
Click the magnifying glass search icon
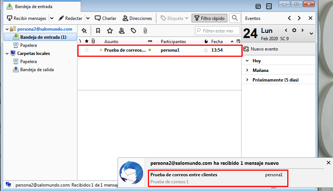235,18
